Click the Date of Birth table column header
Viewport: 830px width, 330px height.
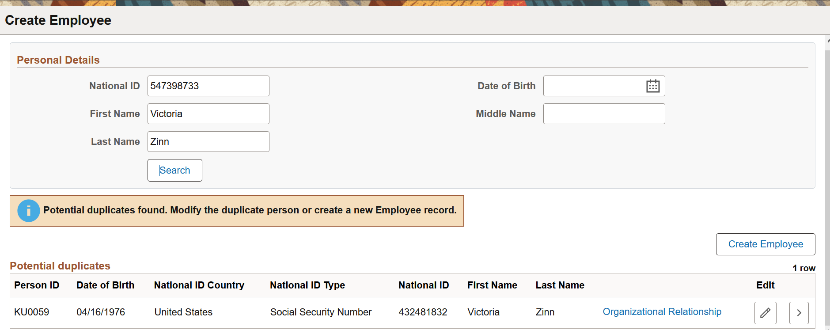(105, 285)
